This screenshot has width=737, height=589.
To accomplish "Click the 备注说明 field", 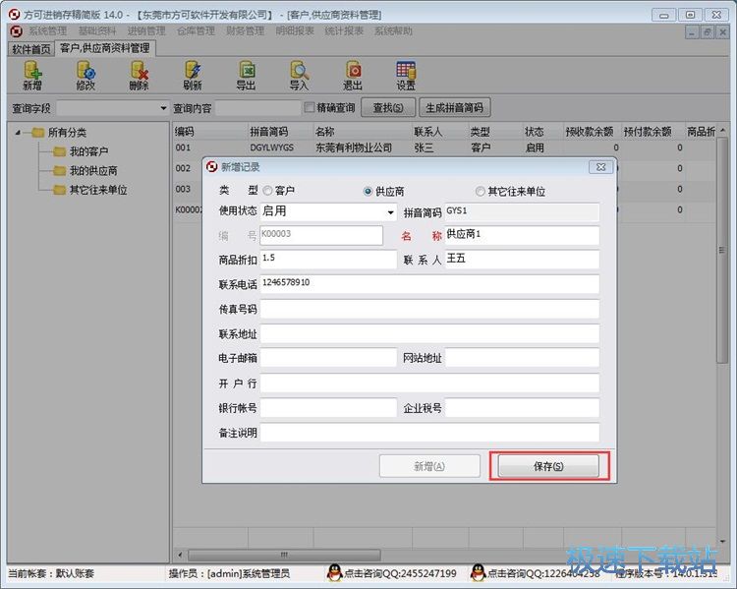I will click(429, 433).
